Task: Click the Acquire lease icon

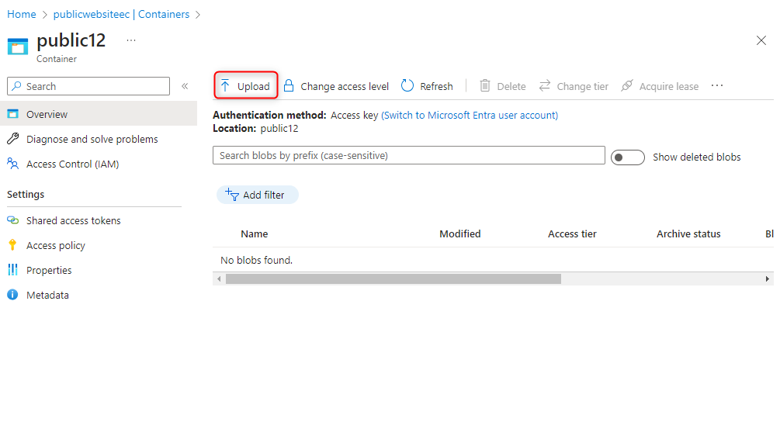Action: (627, 86)
